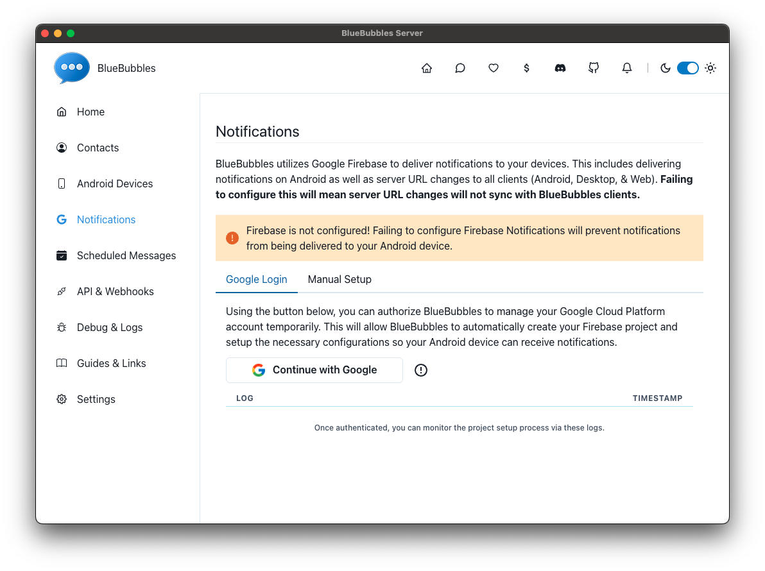The image size is (765, 571).
Task: Open the GitHub icon link
Action: [x=593, y=68]
